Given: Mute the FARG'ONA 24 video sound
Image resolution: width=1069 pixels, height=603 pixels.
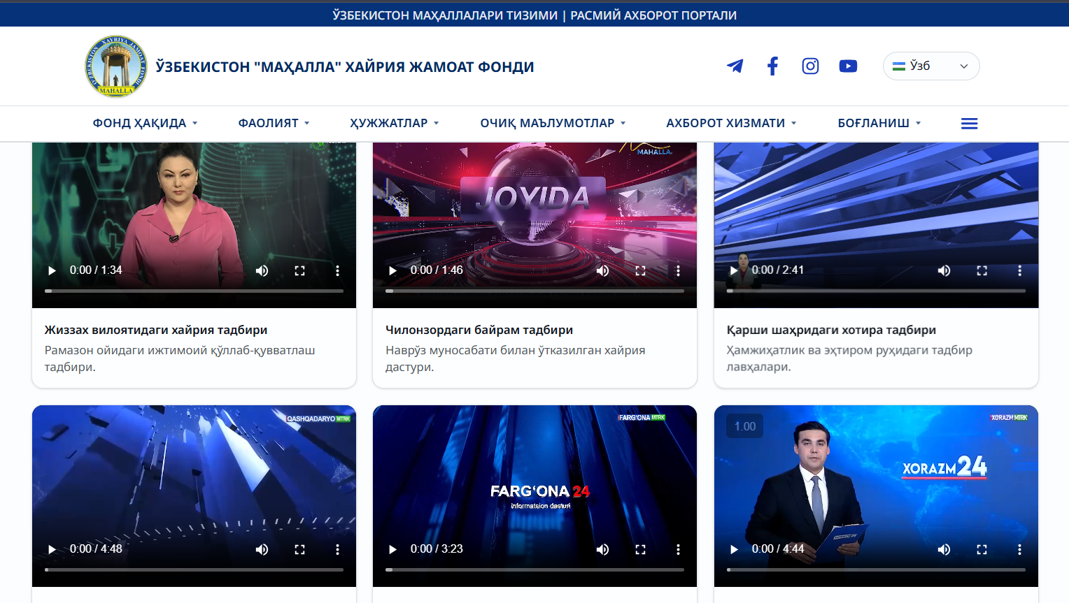Looking at the screenshot, I should 602,549.
